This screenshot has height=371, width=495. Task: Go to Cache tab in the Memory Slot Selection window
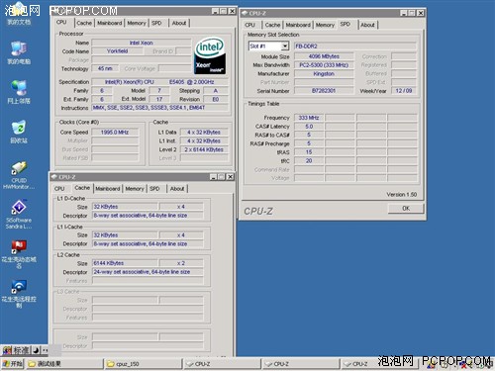[x=272, y=25]
